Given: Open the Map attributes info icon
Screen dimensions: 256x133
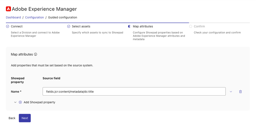Looking at the screenshot, I should point(36,54).
